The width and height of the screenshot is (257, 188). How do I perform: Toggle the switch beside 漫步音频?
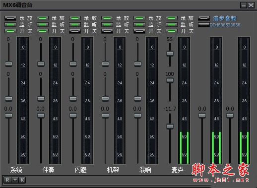coord(204,18)
